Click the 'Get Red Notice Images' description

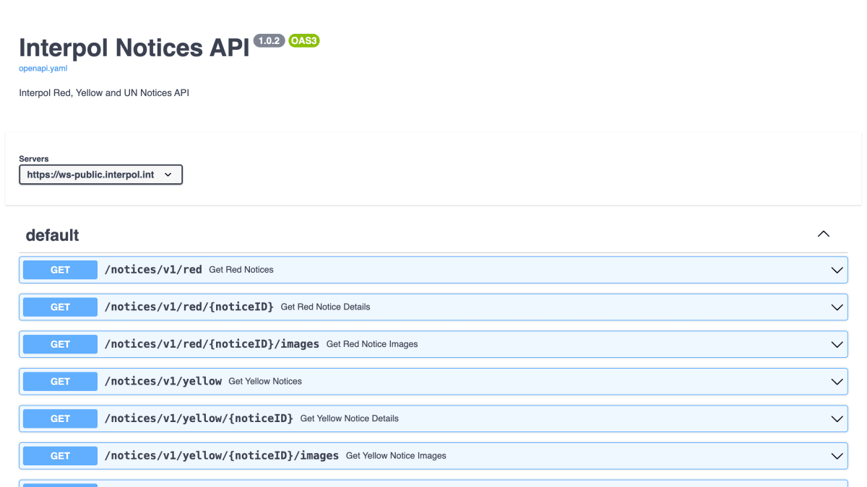point(372,344)
